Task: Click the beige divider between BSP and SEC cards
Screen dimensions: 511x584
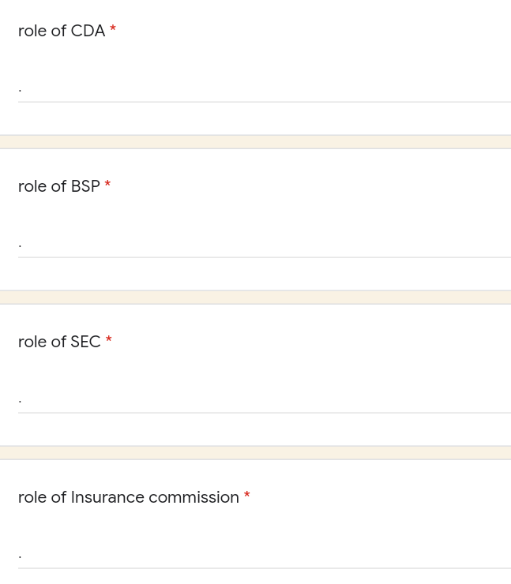Action: [x=255, y=298]
